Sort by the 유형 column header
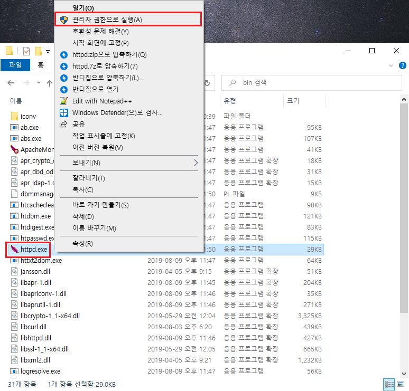 pyautogui.click(x=230, y=101)
